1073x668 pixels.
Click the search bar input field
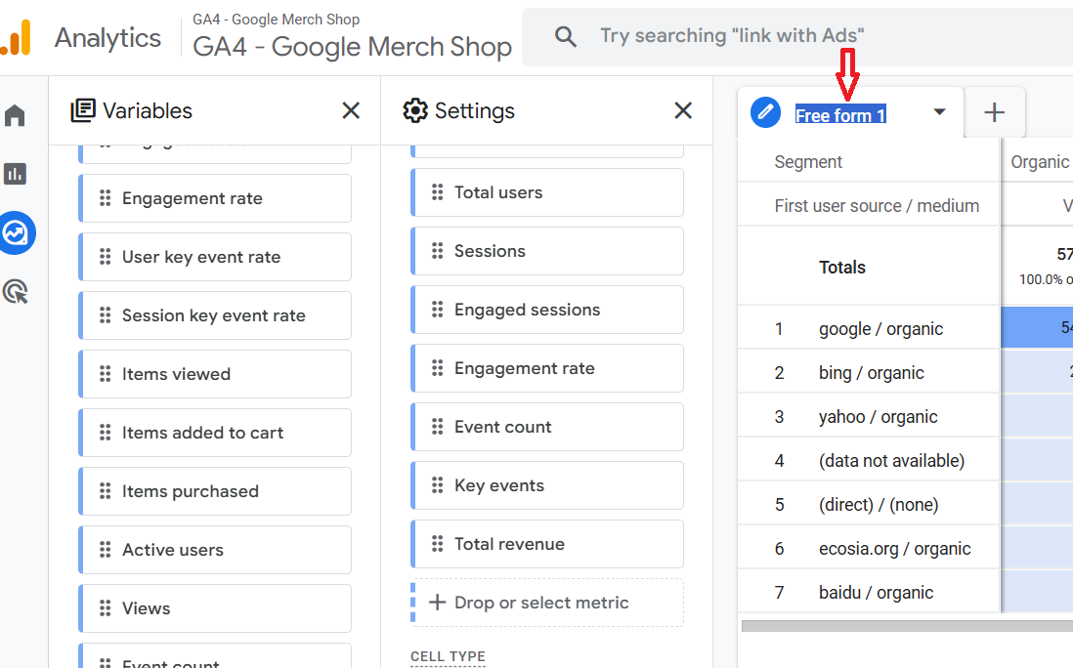coord(782,36)
